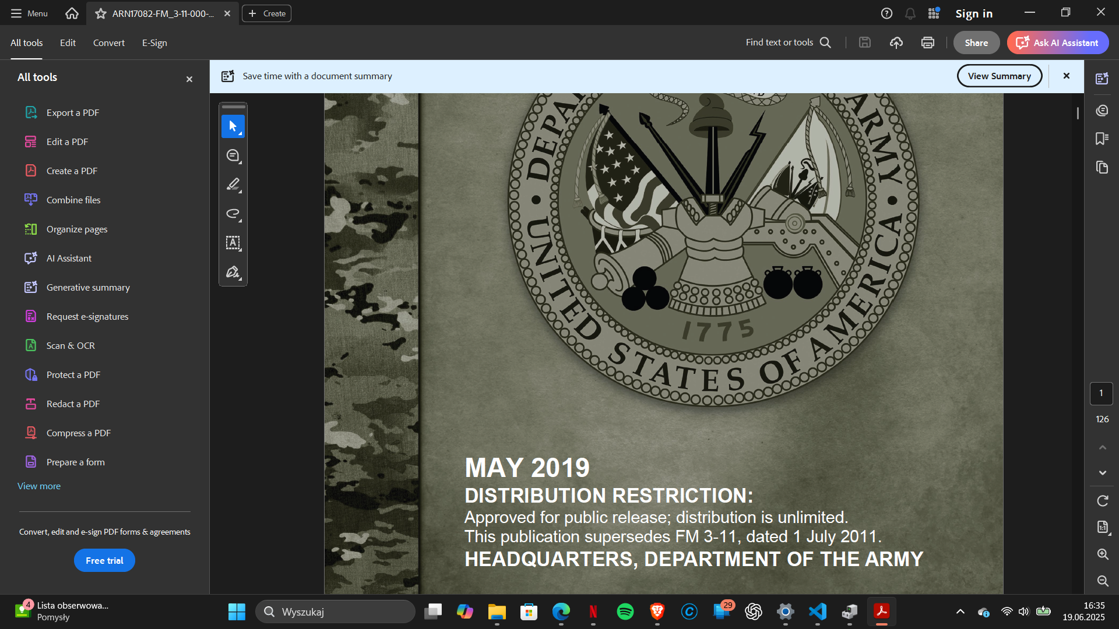Go to next page with down chevron
Viewport: 1119px width, 629px height.
[1102, 473]
